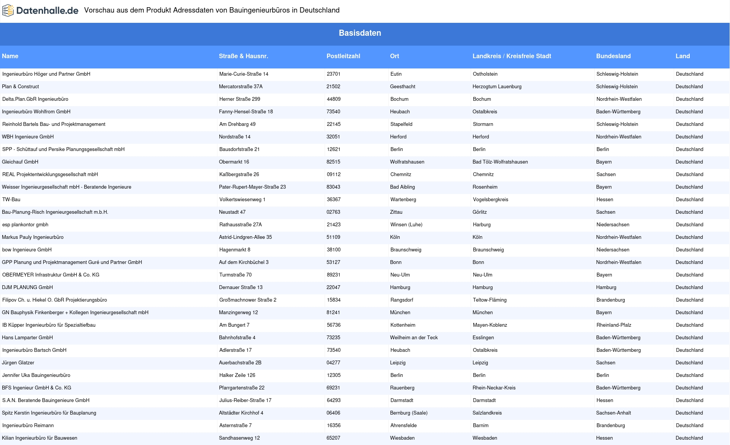
Task: Select the address Großmachnower Straße 2
Action: tap(248, 300)
